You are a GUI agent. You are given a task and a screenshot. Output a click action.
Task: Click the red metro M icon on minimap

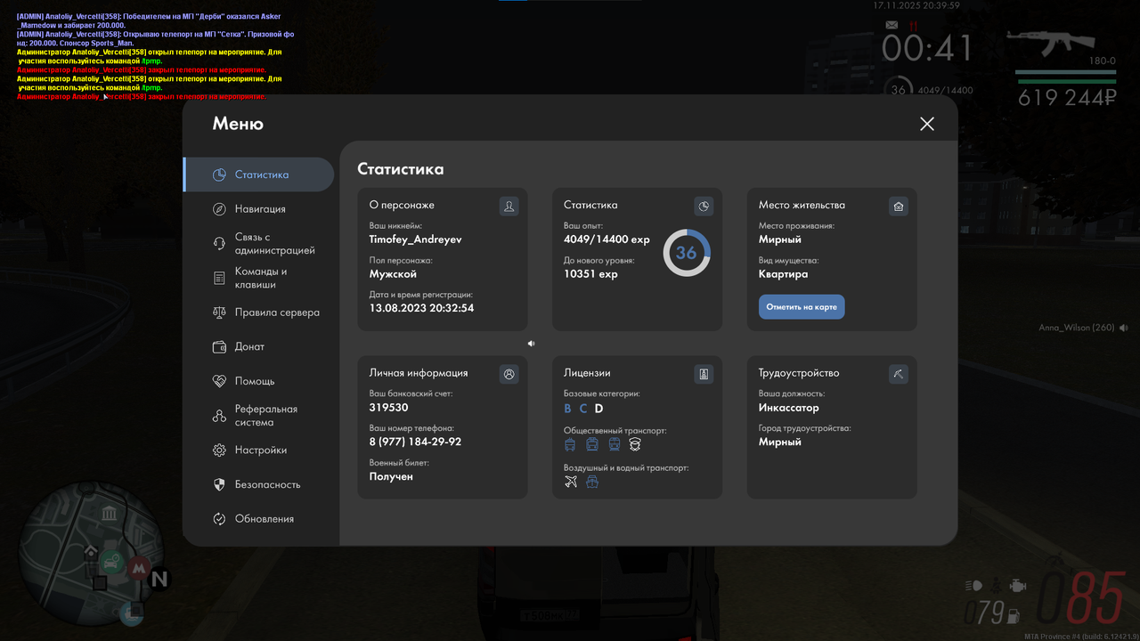[138, 568]
